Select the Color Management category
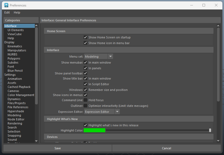Image resolution: width=224 pixels, height=155 pixels. click(21, 95)
